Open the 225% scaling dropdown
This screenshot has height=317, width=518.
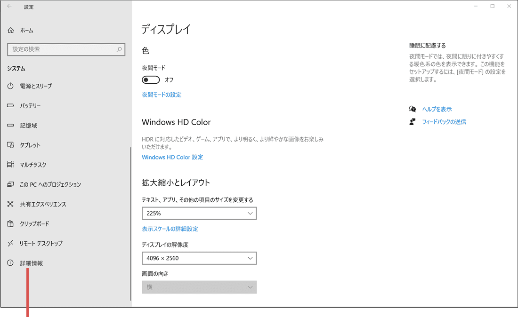(x=199, y=213)
